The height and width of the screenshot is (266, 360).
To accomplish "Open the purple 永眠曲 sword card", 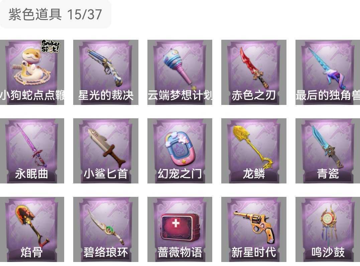I will point(32,151).
